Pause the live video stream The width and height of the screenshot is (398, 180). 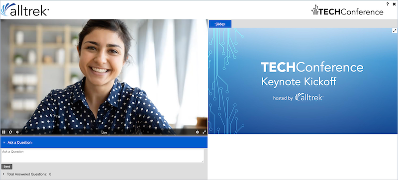point(4,132)
